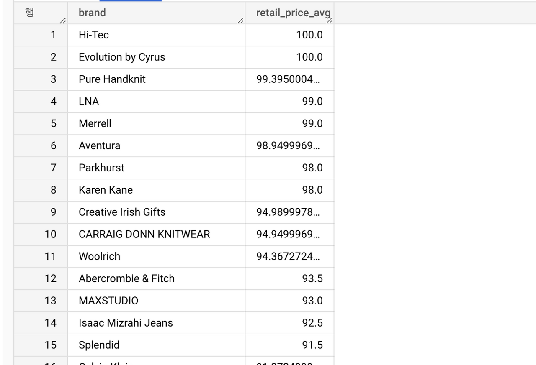This screenshot has height=365, width=536.
Task: Click the resize handle of the row-number column
Action: click(63, 21)
